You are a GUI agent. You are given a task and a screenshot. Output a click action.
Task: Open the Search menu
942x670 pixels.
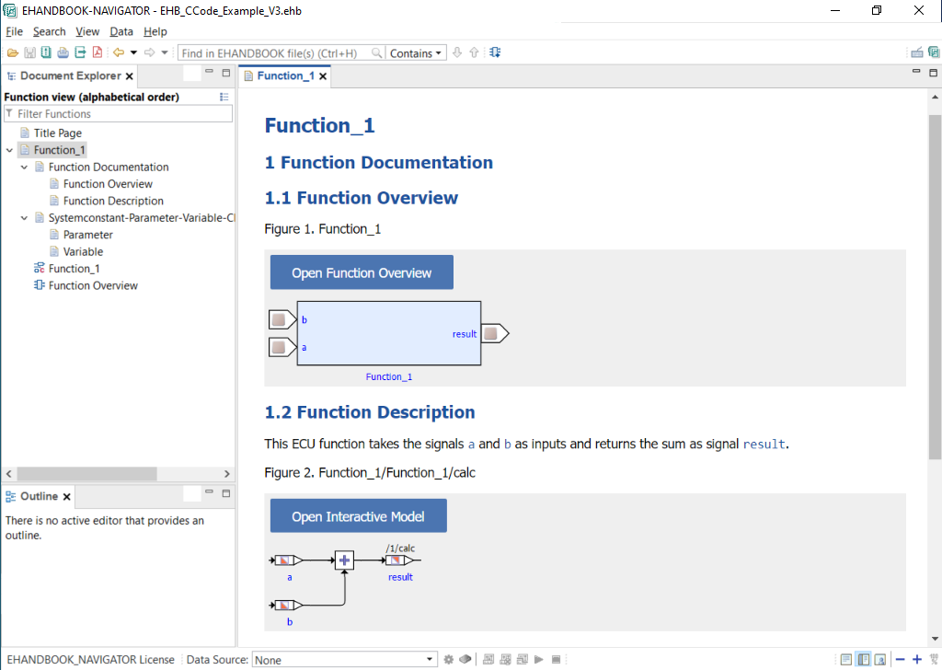pyautogui.click(x=50, y=31)
